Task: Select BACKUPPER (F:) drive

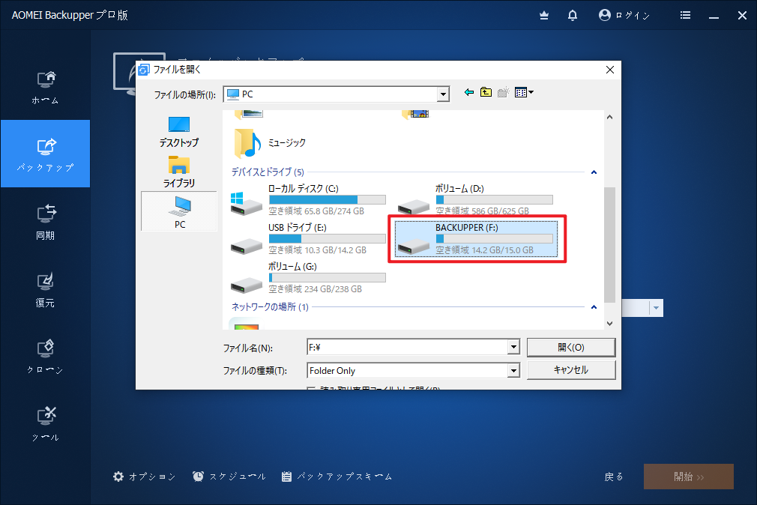Action: (476, 239)
